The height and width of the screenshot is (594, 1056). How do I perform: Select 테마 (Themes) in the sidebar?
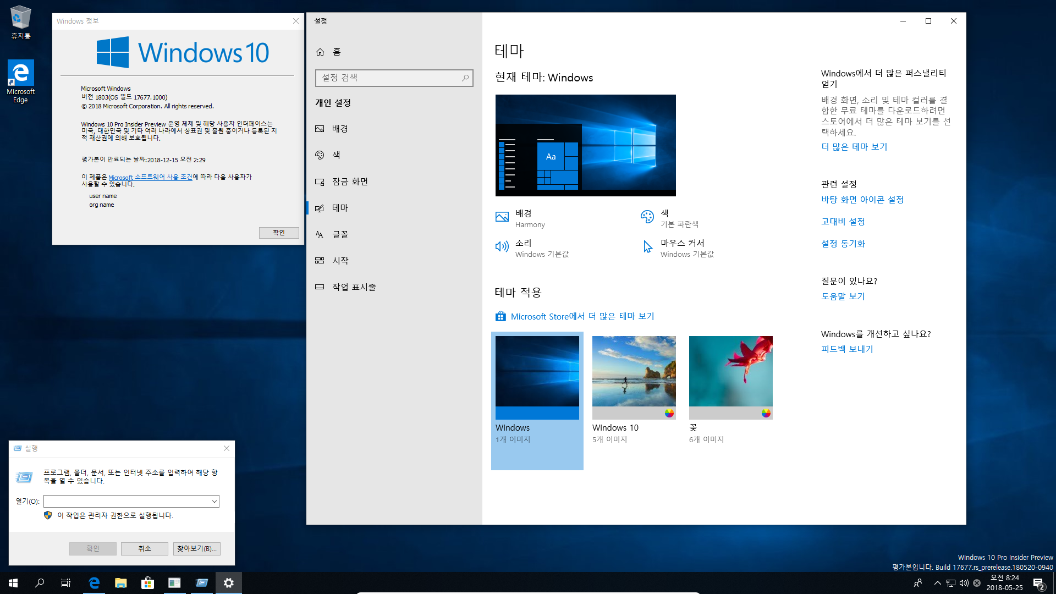click(394, 207)
